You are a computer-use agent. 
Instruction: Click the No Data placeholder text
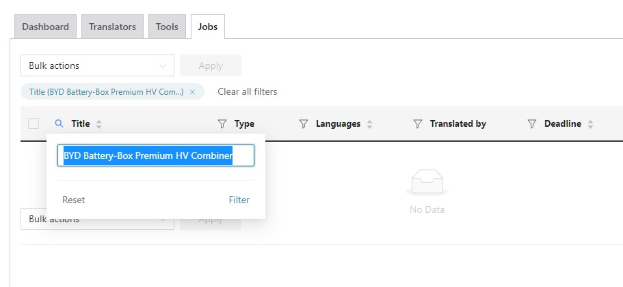427,209
